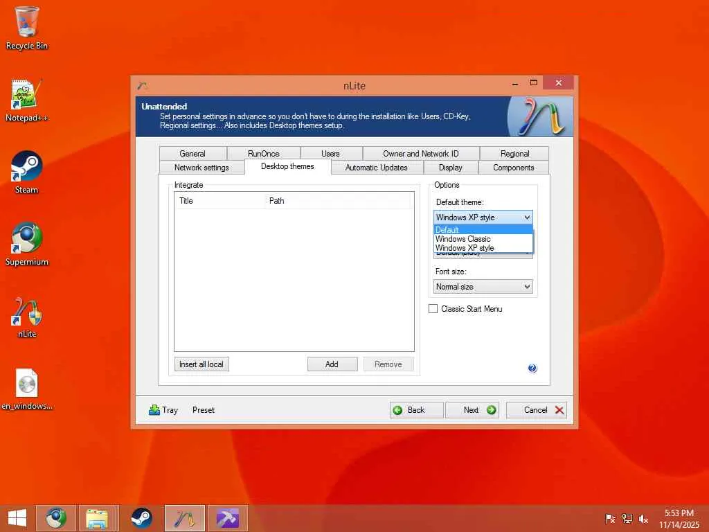Enable the Classic Start Menu checkbox
Viewport: 709px width, 532px height.
pos(433,308)
